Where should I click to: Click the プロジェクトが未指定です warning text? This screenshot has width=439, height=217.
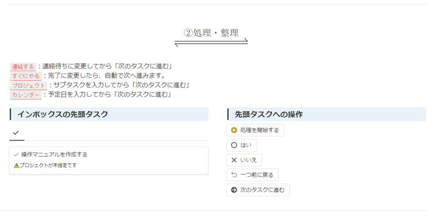48,165
